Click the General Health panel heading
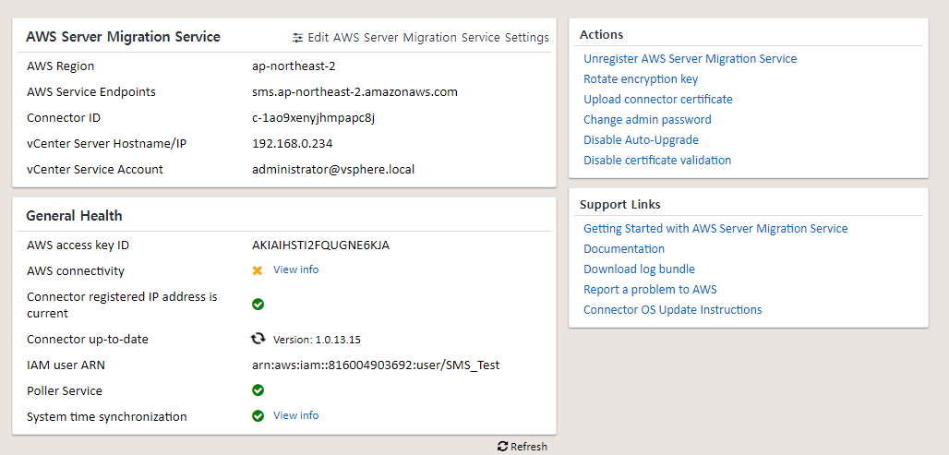The width and height of the screenshot is (949, 455). [x=74, y=216]
